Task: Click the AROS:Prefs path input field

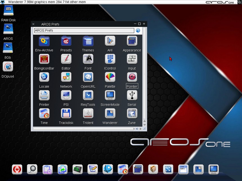Action: [84, 31]
